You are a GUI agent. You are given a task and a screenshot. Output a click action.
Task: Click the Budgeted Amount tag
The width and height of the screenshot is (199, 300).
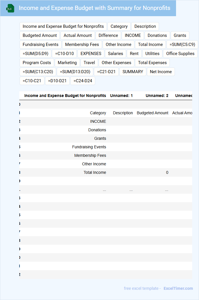pos(40,35)
